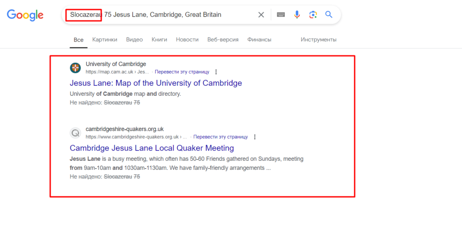Open Jesus Lane: Map of the University of Cambridge
The image size is (462, 230).
[x=156, y=83]
